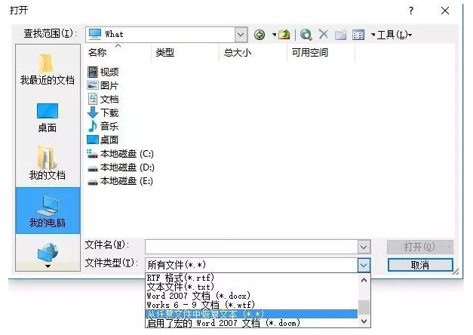
Task: Click the 打开(O) button
Action: pyautogui.click(x=420, y=247)
